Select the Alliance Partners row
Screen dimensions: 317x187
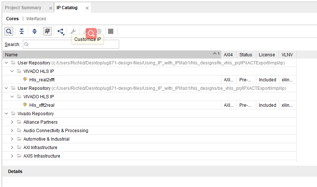coord(150,122)
